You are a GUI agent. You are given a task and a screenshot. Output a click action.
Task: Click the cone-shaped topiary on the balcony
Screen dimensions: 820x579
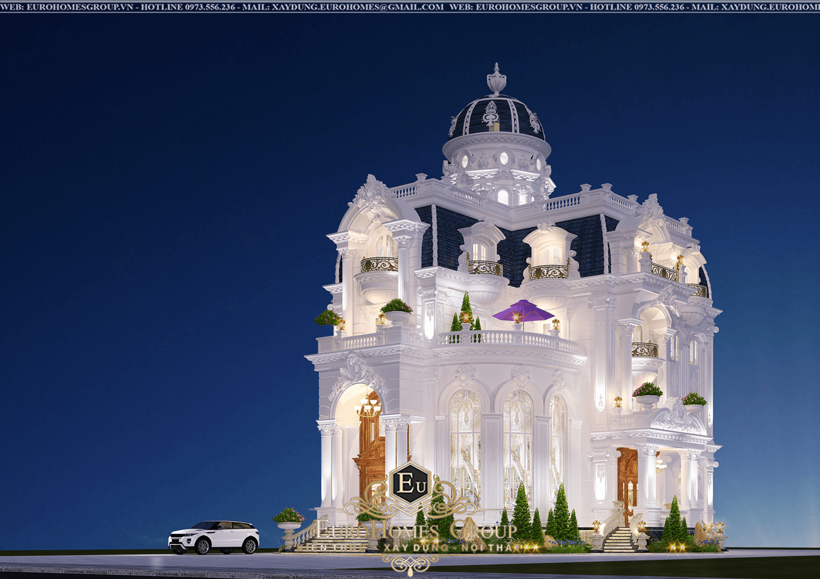click(x=466, y=309)
